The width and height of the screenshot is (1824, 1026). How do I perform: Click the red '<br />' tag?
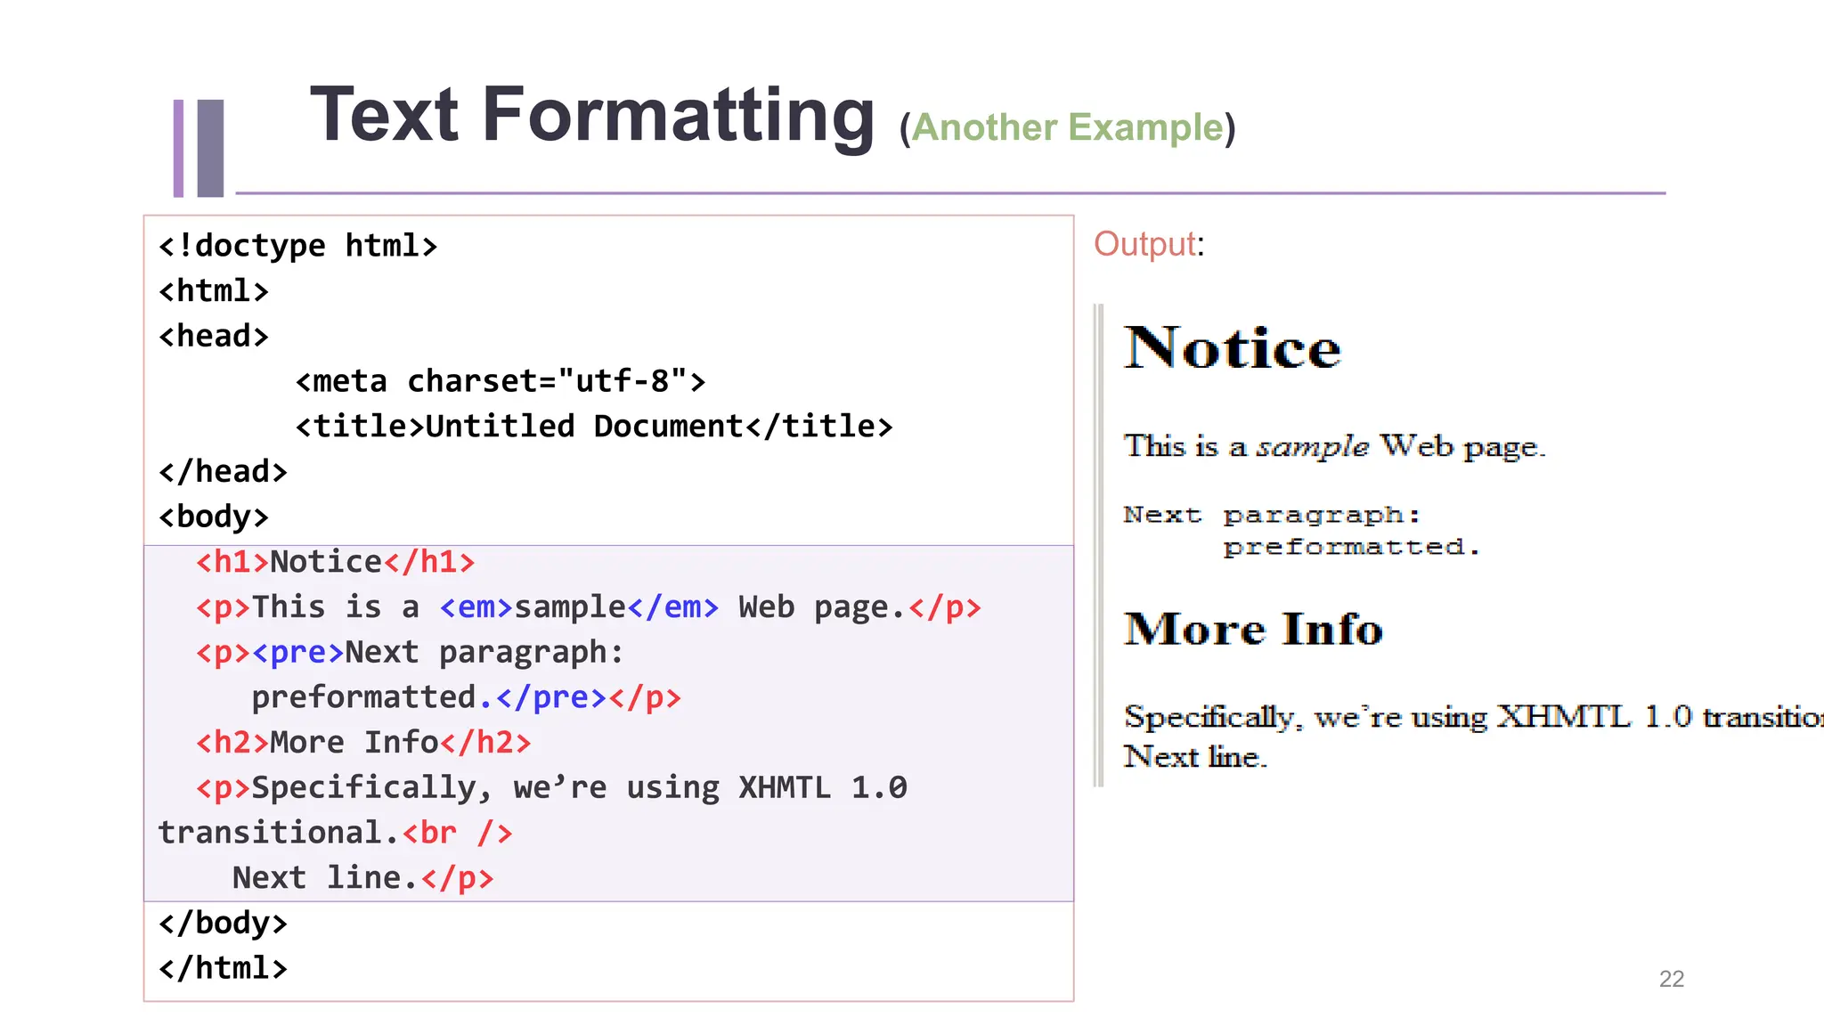(457, 833)
